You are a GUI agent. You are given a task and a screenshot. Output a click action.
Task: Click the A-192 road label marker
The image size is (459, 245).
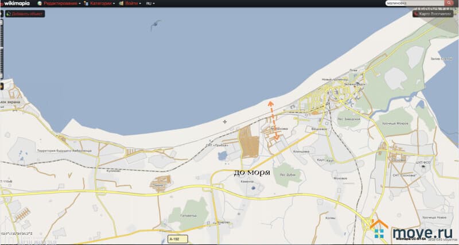(x=177, y=238)
